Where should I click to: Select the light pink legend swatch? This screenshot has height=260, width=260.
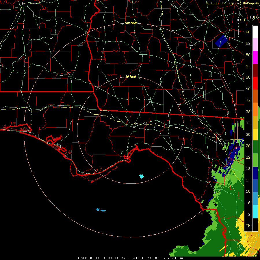coord(255,44)
